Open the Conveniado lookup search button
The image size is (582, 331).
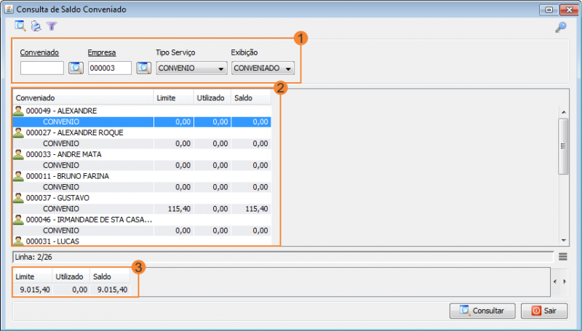coord(76,68)
